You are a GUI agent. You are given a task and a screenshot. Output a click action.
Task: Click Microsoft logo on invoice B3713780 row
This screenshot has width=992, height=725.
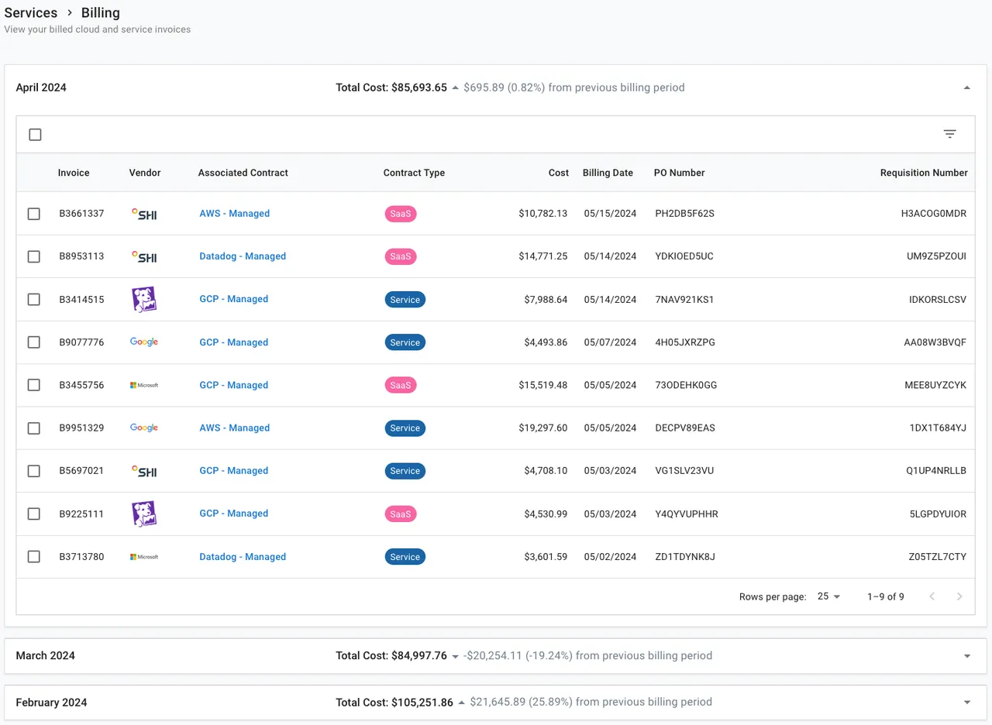click(x=144, y=557)
